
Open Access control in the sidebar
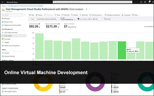tap(9, 22)
